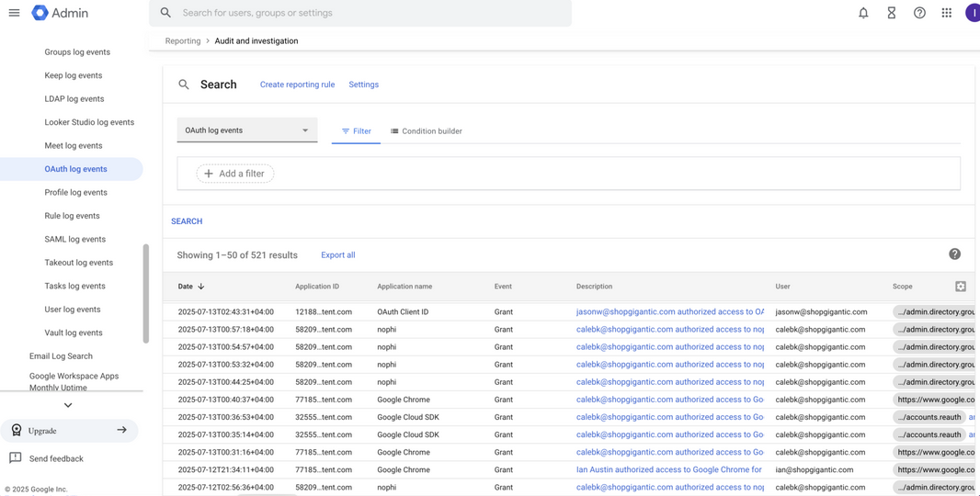Viewport: 980px width, 496px height.
Task: Open the main hamburger menu
Action: [14, 13]
